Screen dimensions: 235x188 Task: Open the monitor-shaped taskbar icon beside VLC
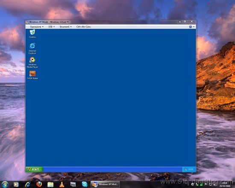point(73,184)
